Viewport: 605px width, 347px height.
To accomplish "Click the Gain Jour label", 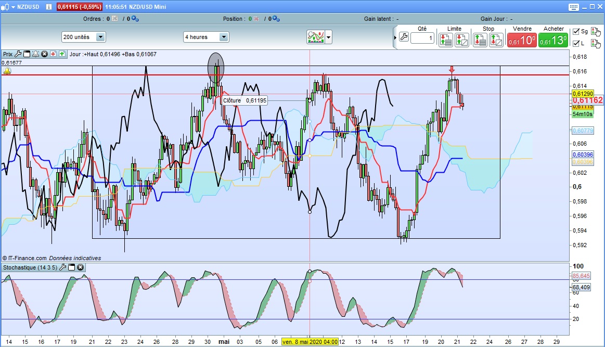I will coord(494,19).
